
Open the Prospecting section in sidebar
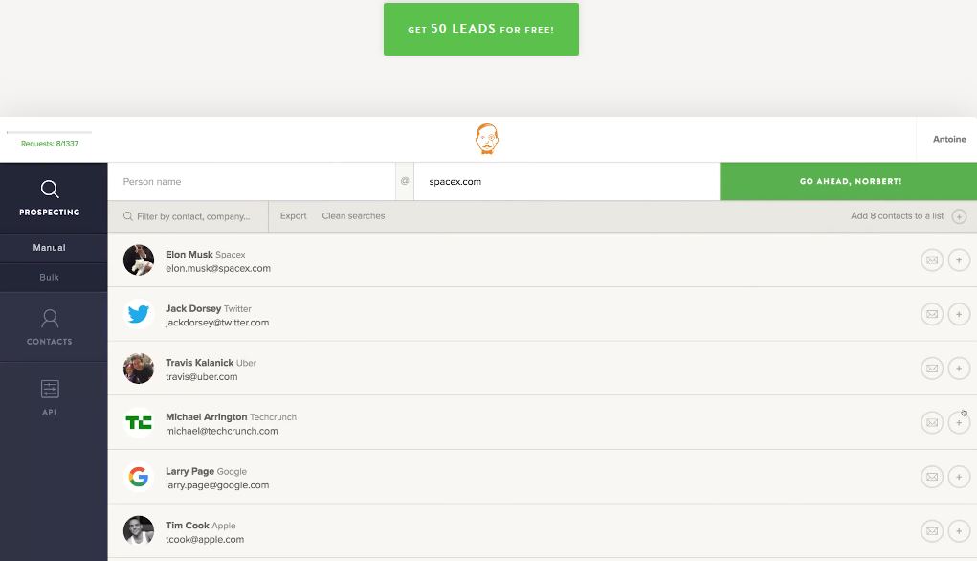pos(50,198)
